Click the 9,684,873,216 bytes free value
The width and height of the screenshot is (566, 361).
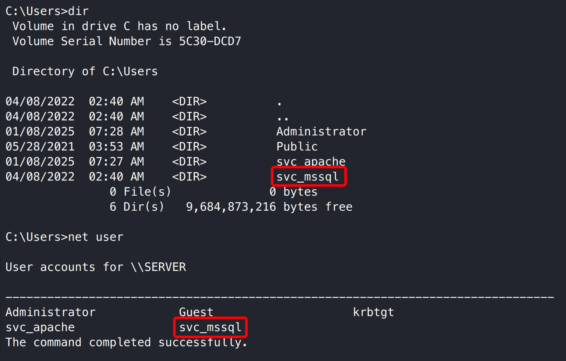(x=231, y=207)
